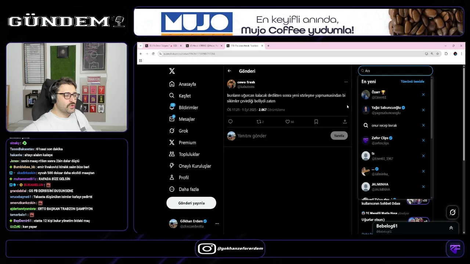Remove JALMINHA @JALMINHA recent search
The width and height of the screenshot is (470, 264).
423,187
